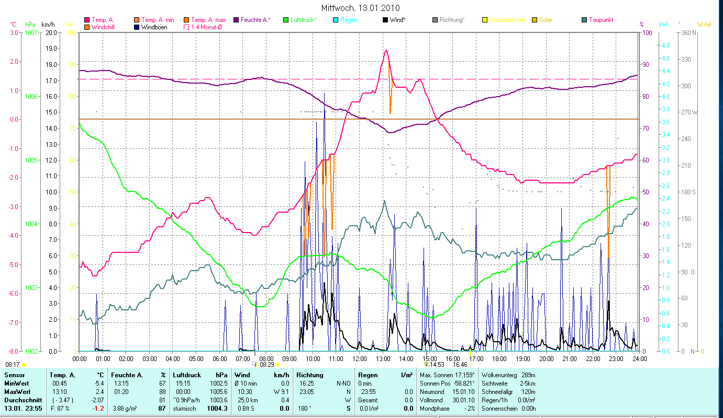Screen dimensions: 723x418
Task: Click the small icon after 16:46
Action: 470,365
